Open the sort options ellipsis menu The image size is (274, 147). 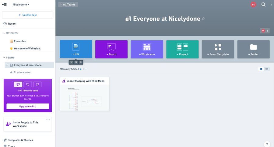[86, 69]
